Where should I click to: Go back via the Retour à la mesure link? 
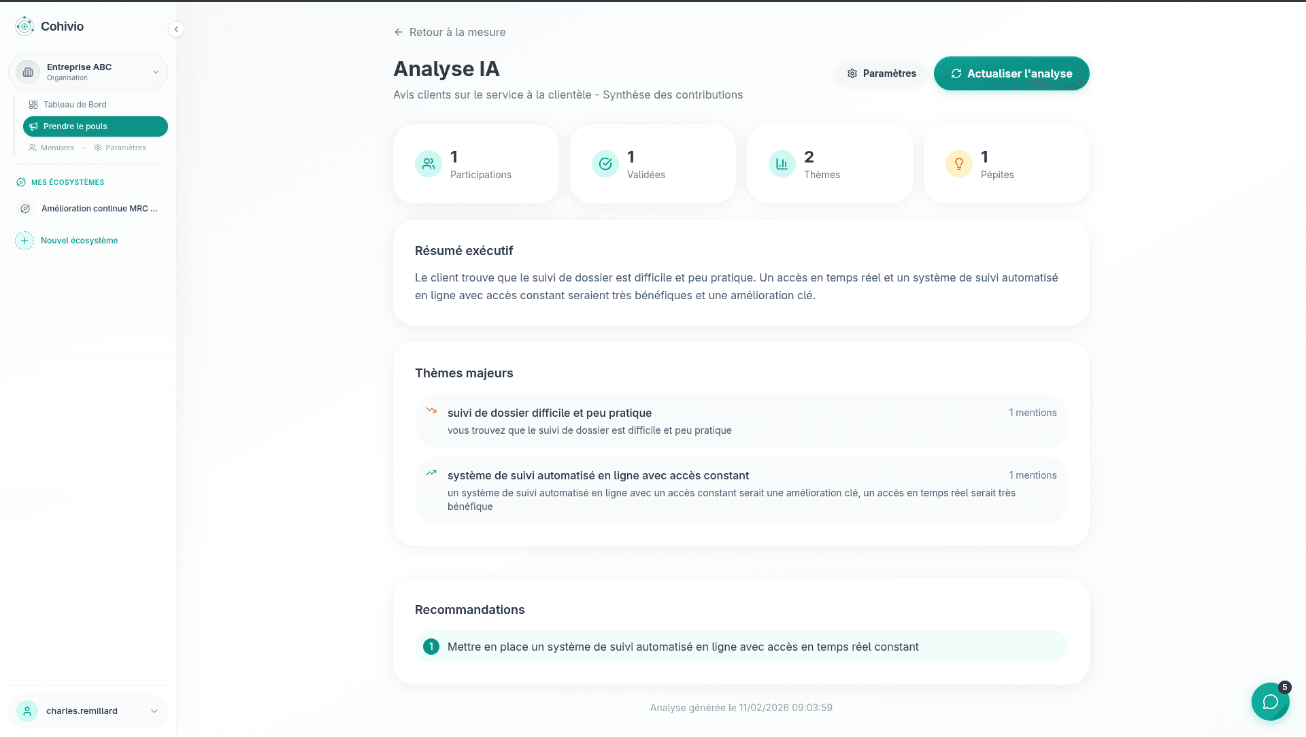(450, 32)
